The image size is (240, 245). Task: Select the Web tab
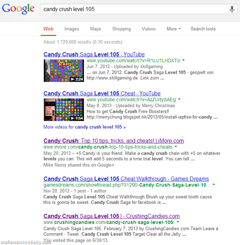tap(48, 29)
